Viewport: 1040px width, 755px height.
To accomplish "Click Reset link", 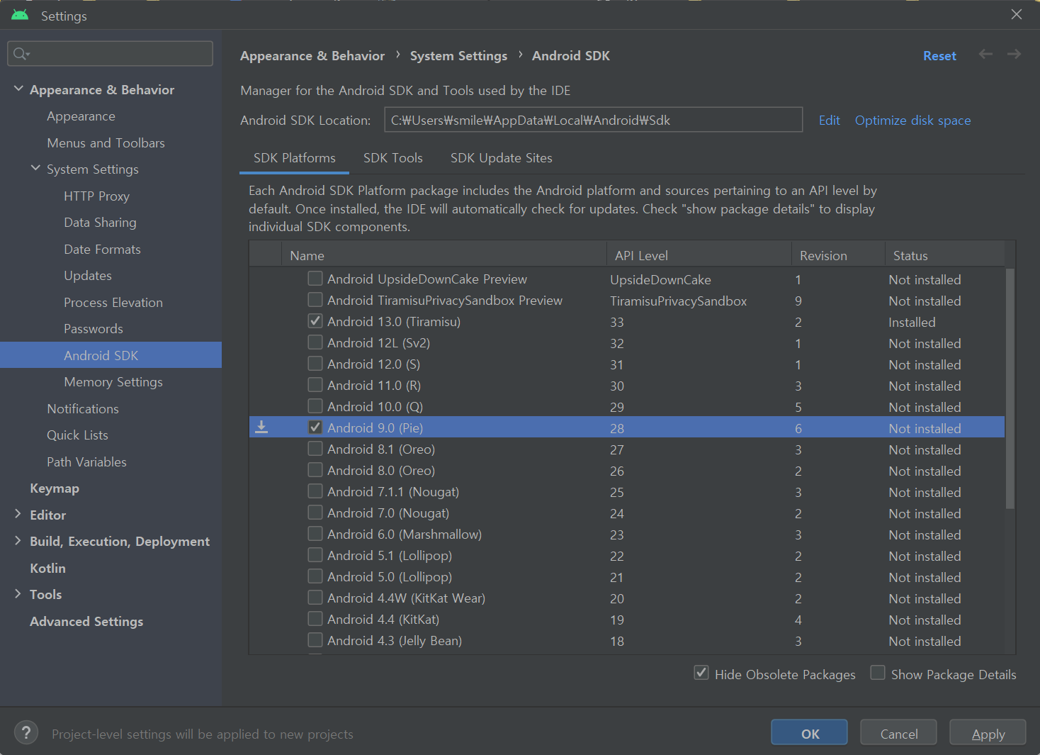I will tap(939, 56).
